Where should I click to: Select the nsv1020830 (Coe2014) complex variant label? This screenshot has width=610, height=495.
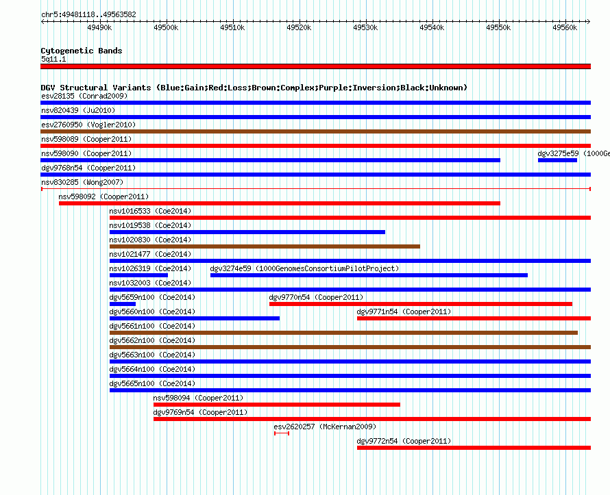point(150,240)
